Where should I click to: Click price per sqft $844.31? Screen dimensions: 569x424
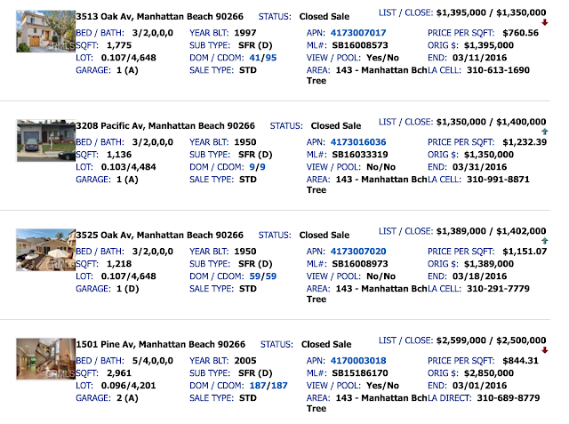[520, 361]
